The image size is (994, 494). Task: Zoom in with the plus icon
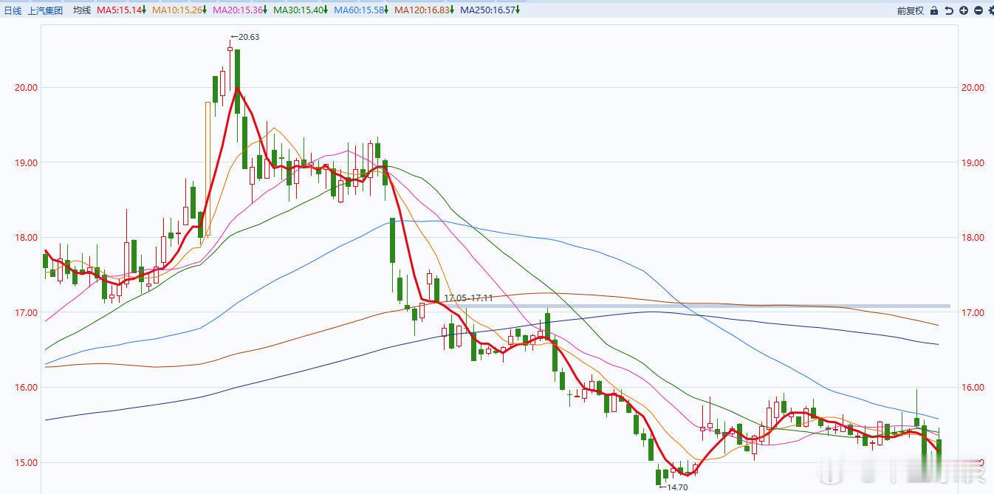pyautogui.click(x=964, y=10)
